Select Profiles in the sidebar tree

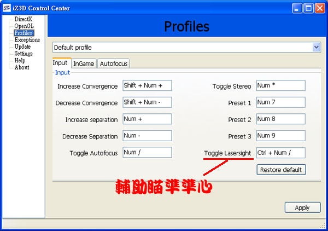24,33
